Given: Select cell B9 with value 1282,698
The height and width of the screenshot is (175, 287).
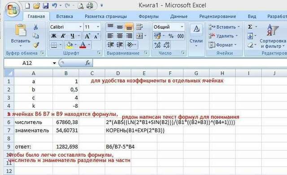Looking at the screenshot, I should click(66, 147).
